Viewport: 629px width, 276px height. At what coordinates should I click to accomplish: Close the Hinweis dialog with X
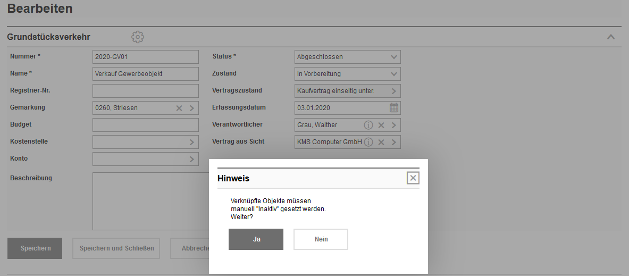pos(413,178)
